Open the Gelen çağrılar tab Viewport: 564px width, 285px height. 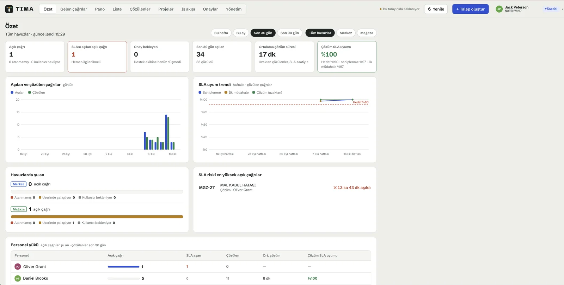coord(74,9)
